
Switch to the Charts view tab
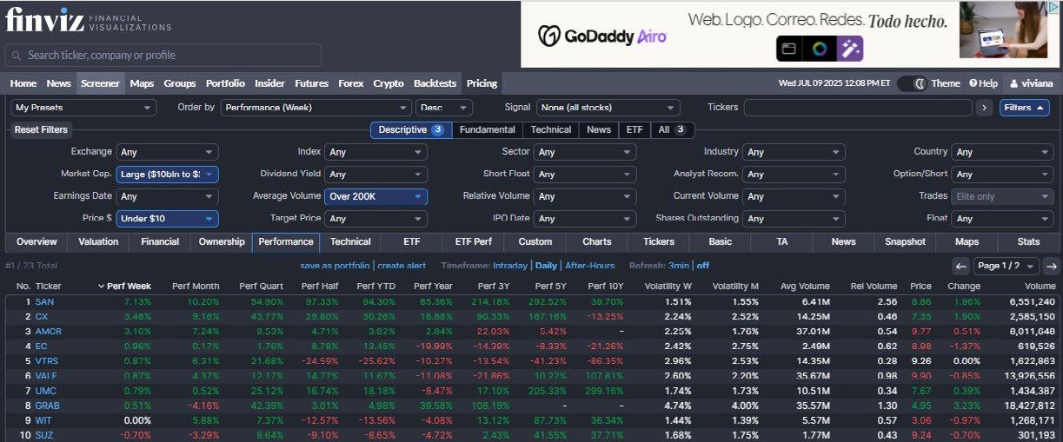tap(596, 241)
